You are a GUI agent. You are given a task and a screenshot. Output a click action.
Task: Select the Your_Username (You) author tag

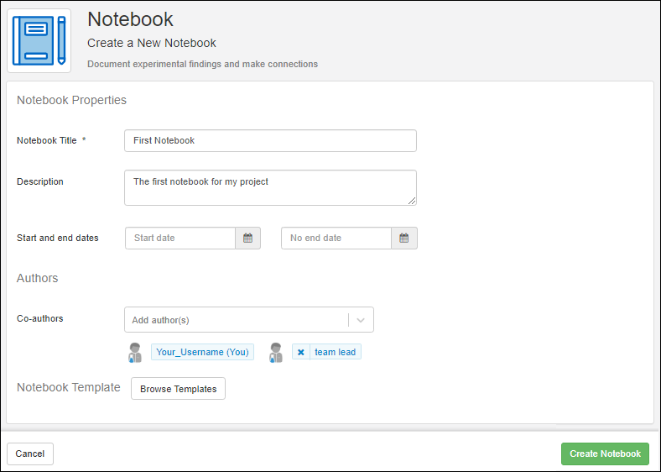[202, 353]
